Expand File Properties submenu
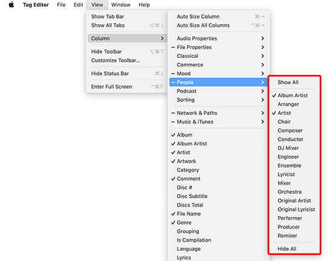The image size is (328, 261). click(219, 47)
